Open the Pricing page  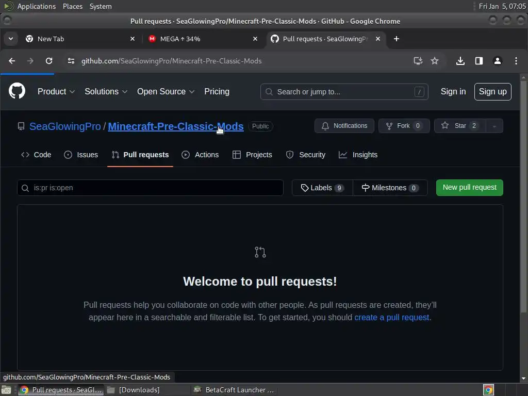coord(217,92)
